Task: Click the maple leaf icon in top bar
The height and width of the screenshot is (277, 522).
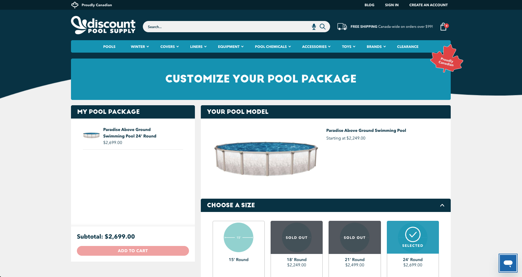Action: pos(75,5)
